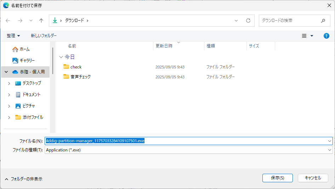Click the magnifier search icon
This screenshot has width=335, height=189.
tap(323, 21)
